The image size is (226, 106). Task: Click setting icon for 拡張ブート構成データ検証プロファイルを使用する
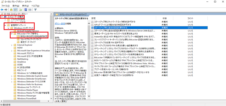pos(92,75)
